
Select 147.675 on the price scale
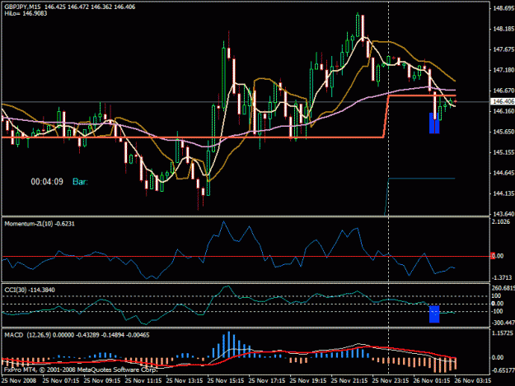tap(503, 49)
